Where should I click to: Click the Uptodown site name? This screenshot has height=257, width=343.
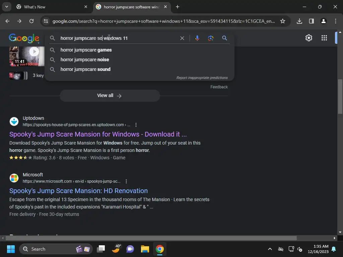pyautogui.click(x=33, y=118)
